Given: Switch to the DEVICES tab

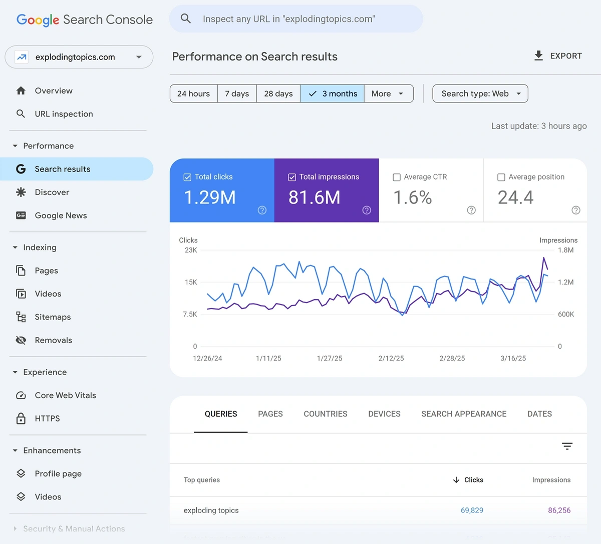Looking at the screenshot, I should tap(384, 414).
